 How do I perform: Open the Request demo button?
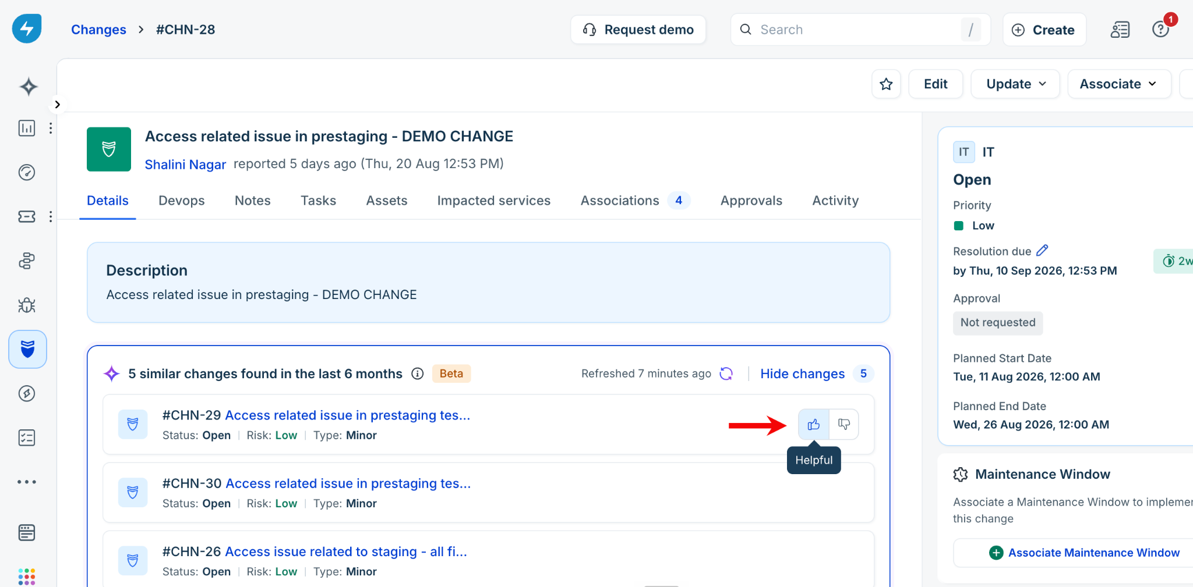638,30
